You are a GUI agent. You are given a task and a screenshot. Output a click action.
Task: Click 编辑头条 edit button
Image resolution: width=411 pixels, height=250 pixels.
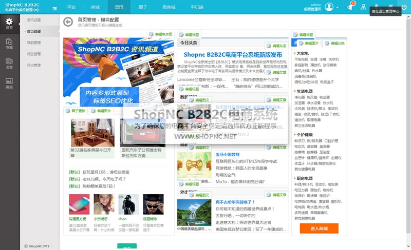[x=276, y=46]
